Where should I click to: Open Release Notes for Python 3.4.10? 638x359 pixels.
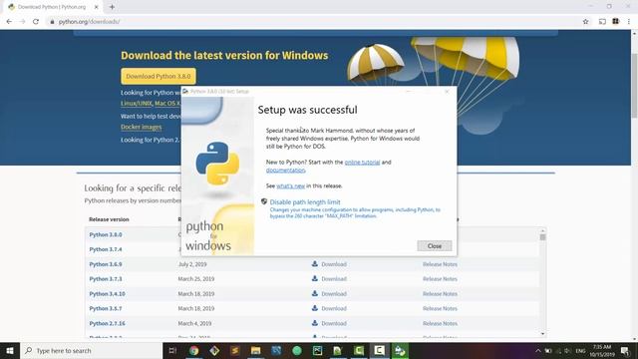tap(440, 294)
